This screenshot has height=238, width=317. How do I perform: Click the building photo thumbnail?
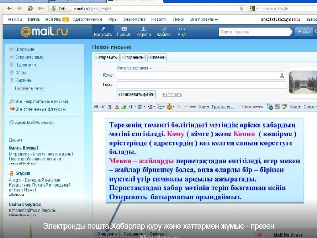pos(303,82)
